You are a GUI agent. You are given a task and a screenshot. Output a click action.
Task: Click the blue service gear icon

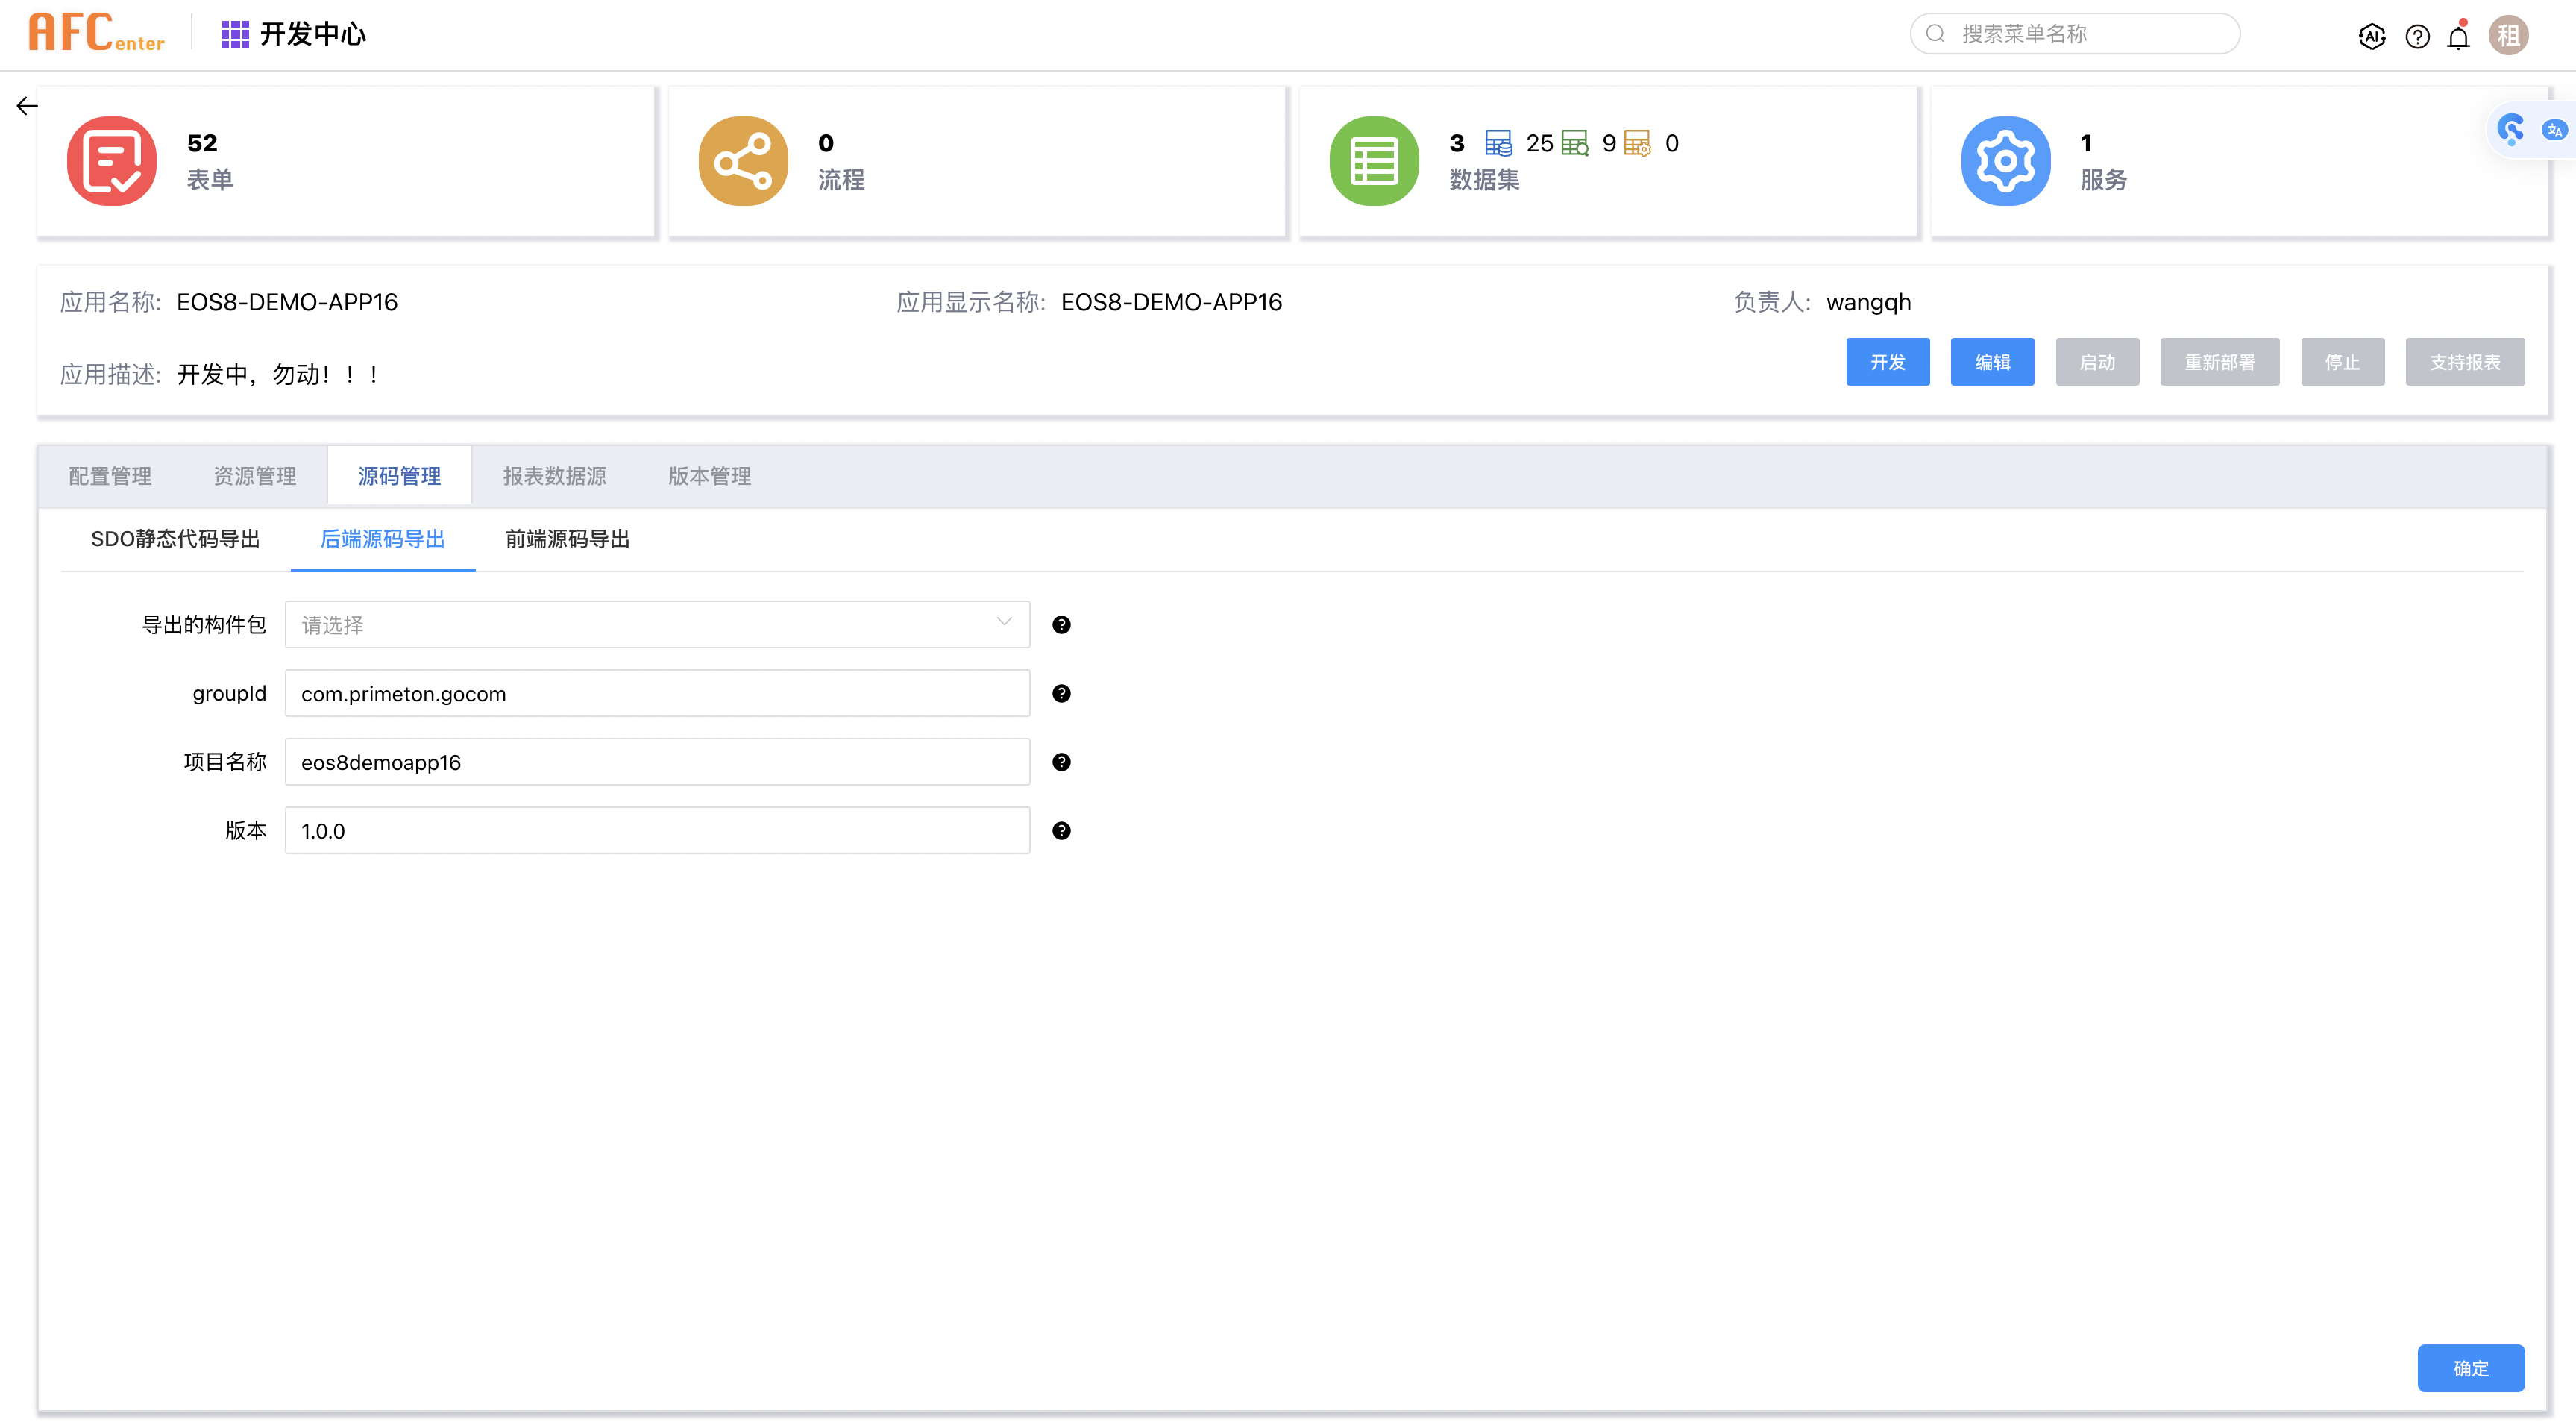point(2005,161)
